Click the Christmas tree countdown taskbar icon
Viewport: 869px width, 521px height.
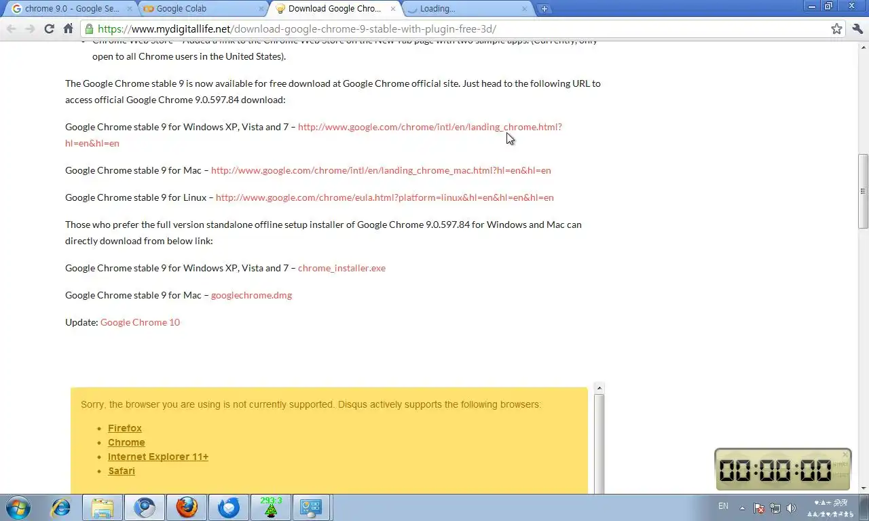tap(271, 507)
